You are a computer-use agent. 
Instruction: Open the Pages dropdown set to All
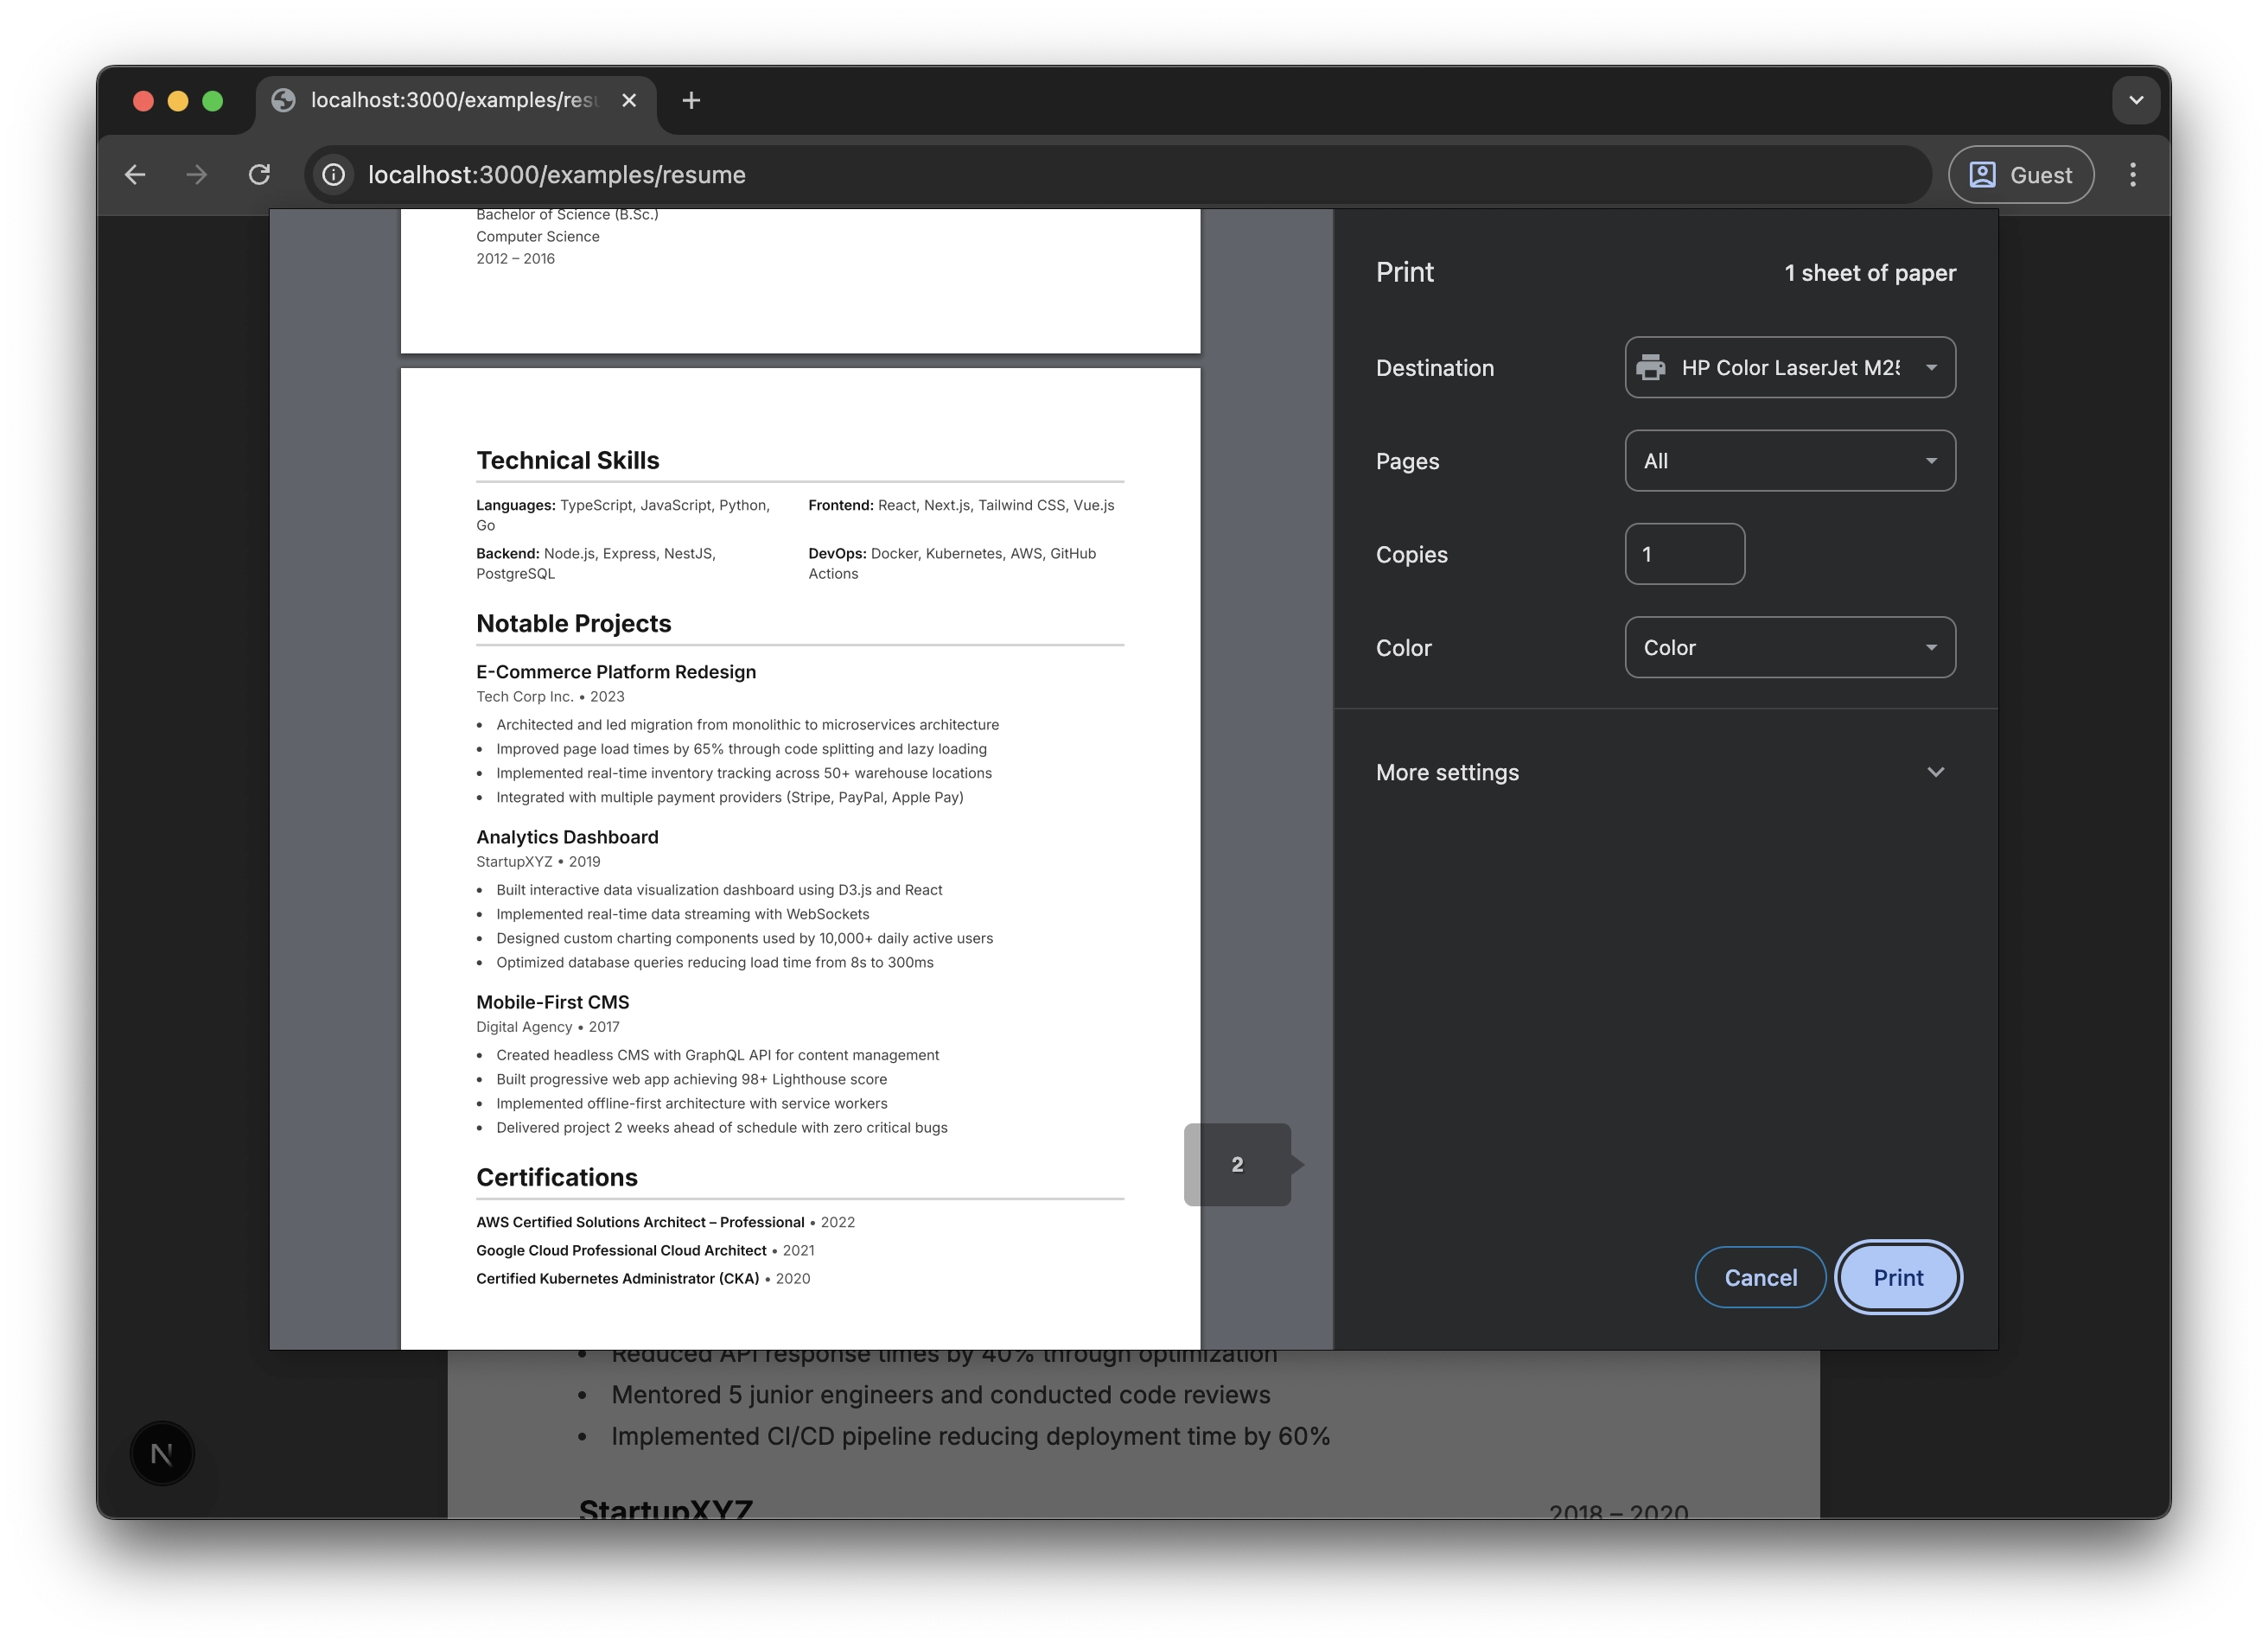1789,461
